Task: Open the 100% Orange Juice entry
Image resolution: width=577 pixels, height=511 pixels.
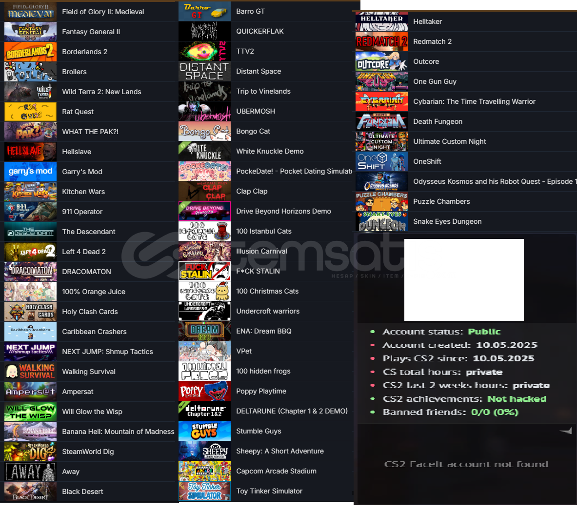Action: 94,292
